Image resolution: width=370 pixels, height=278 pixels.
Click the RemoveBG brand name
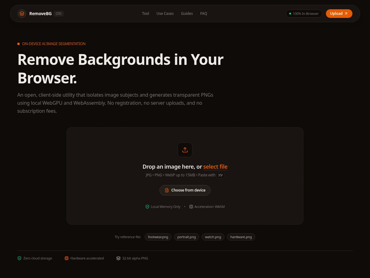coord(40,14)
